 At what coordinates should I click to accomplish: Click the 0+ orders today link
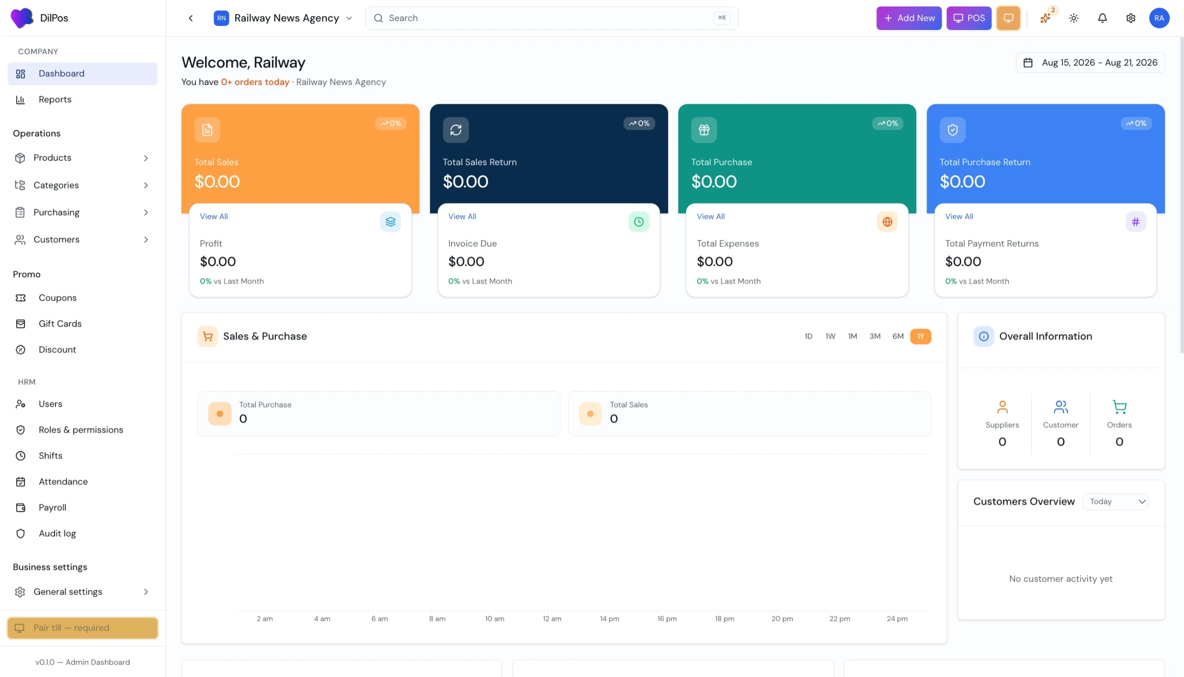255,82
